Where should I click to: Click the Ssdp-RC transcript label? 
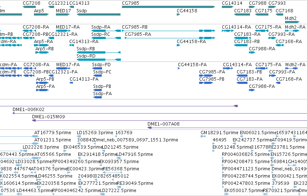[x=101, y=34]
